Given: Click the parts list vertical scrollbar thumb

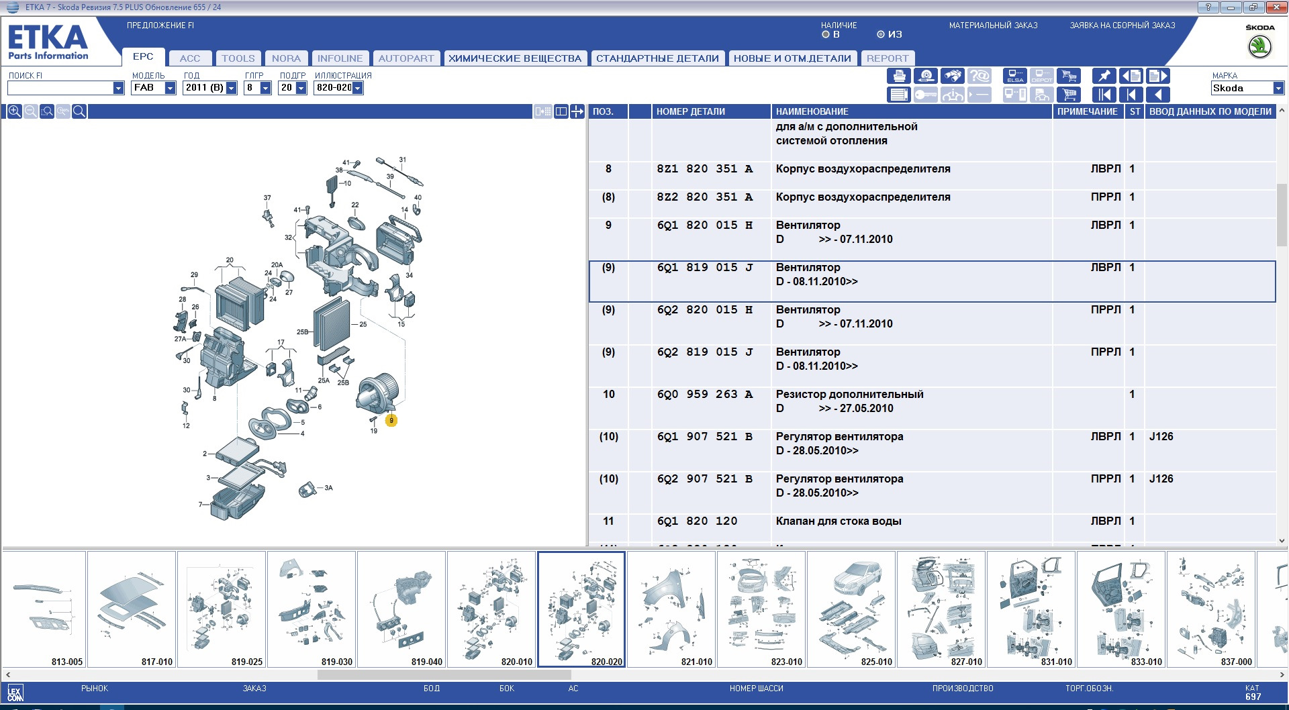Looking at the screenshot, I should tap(1282, 215).
